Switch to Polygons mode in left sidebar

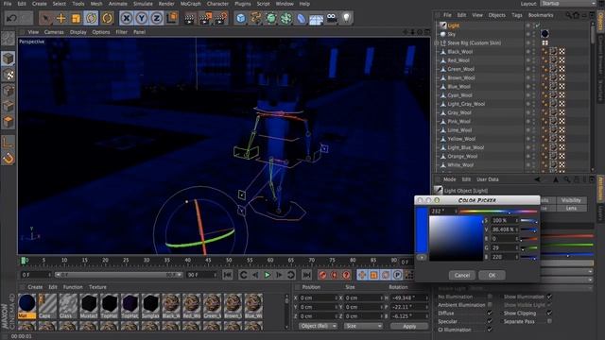9,122
